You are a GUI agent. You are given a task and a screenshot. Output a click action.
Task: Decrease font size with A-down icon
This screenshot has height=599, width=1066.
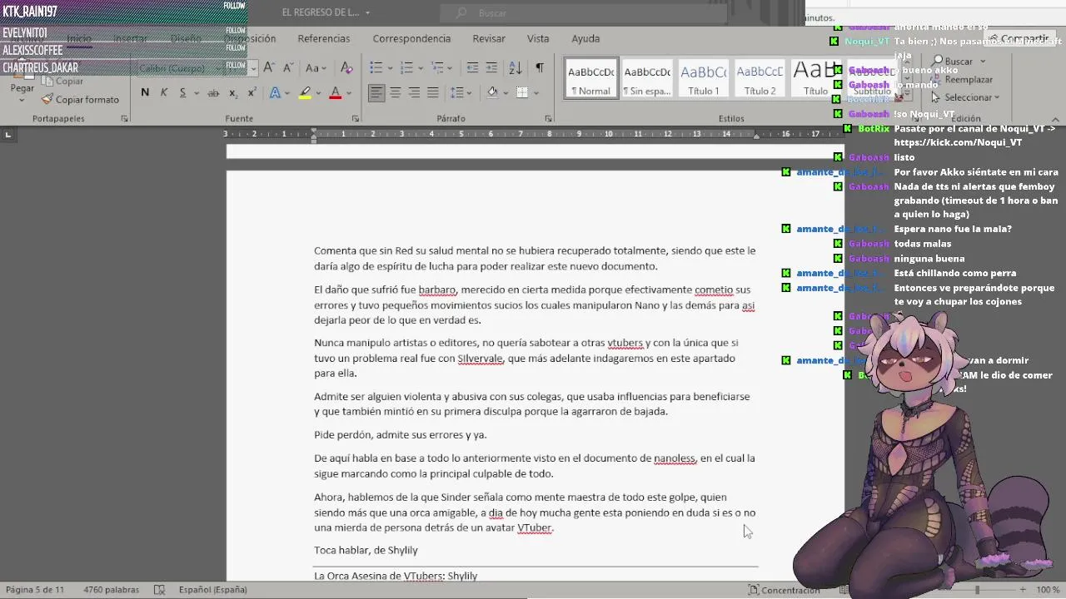[x=287, y=67]
